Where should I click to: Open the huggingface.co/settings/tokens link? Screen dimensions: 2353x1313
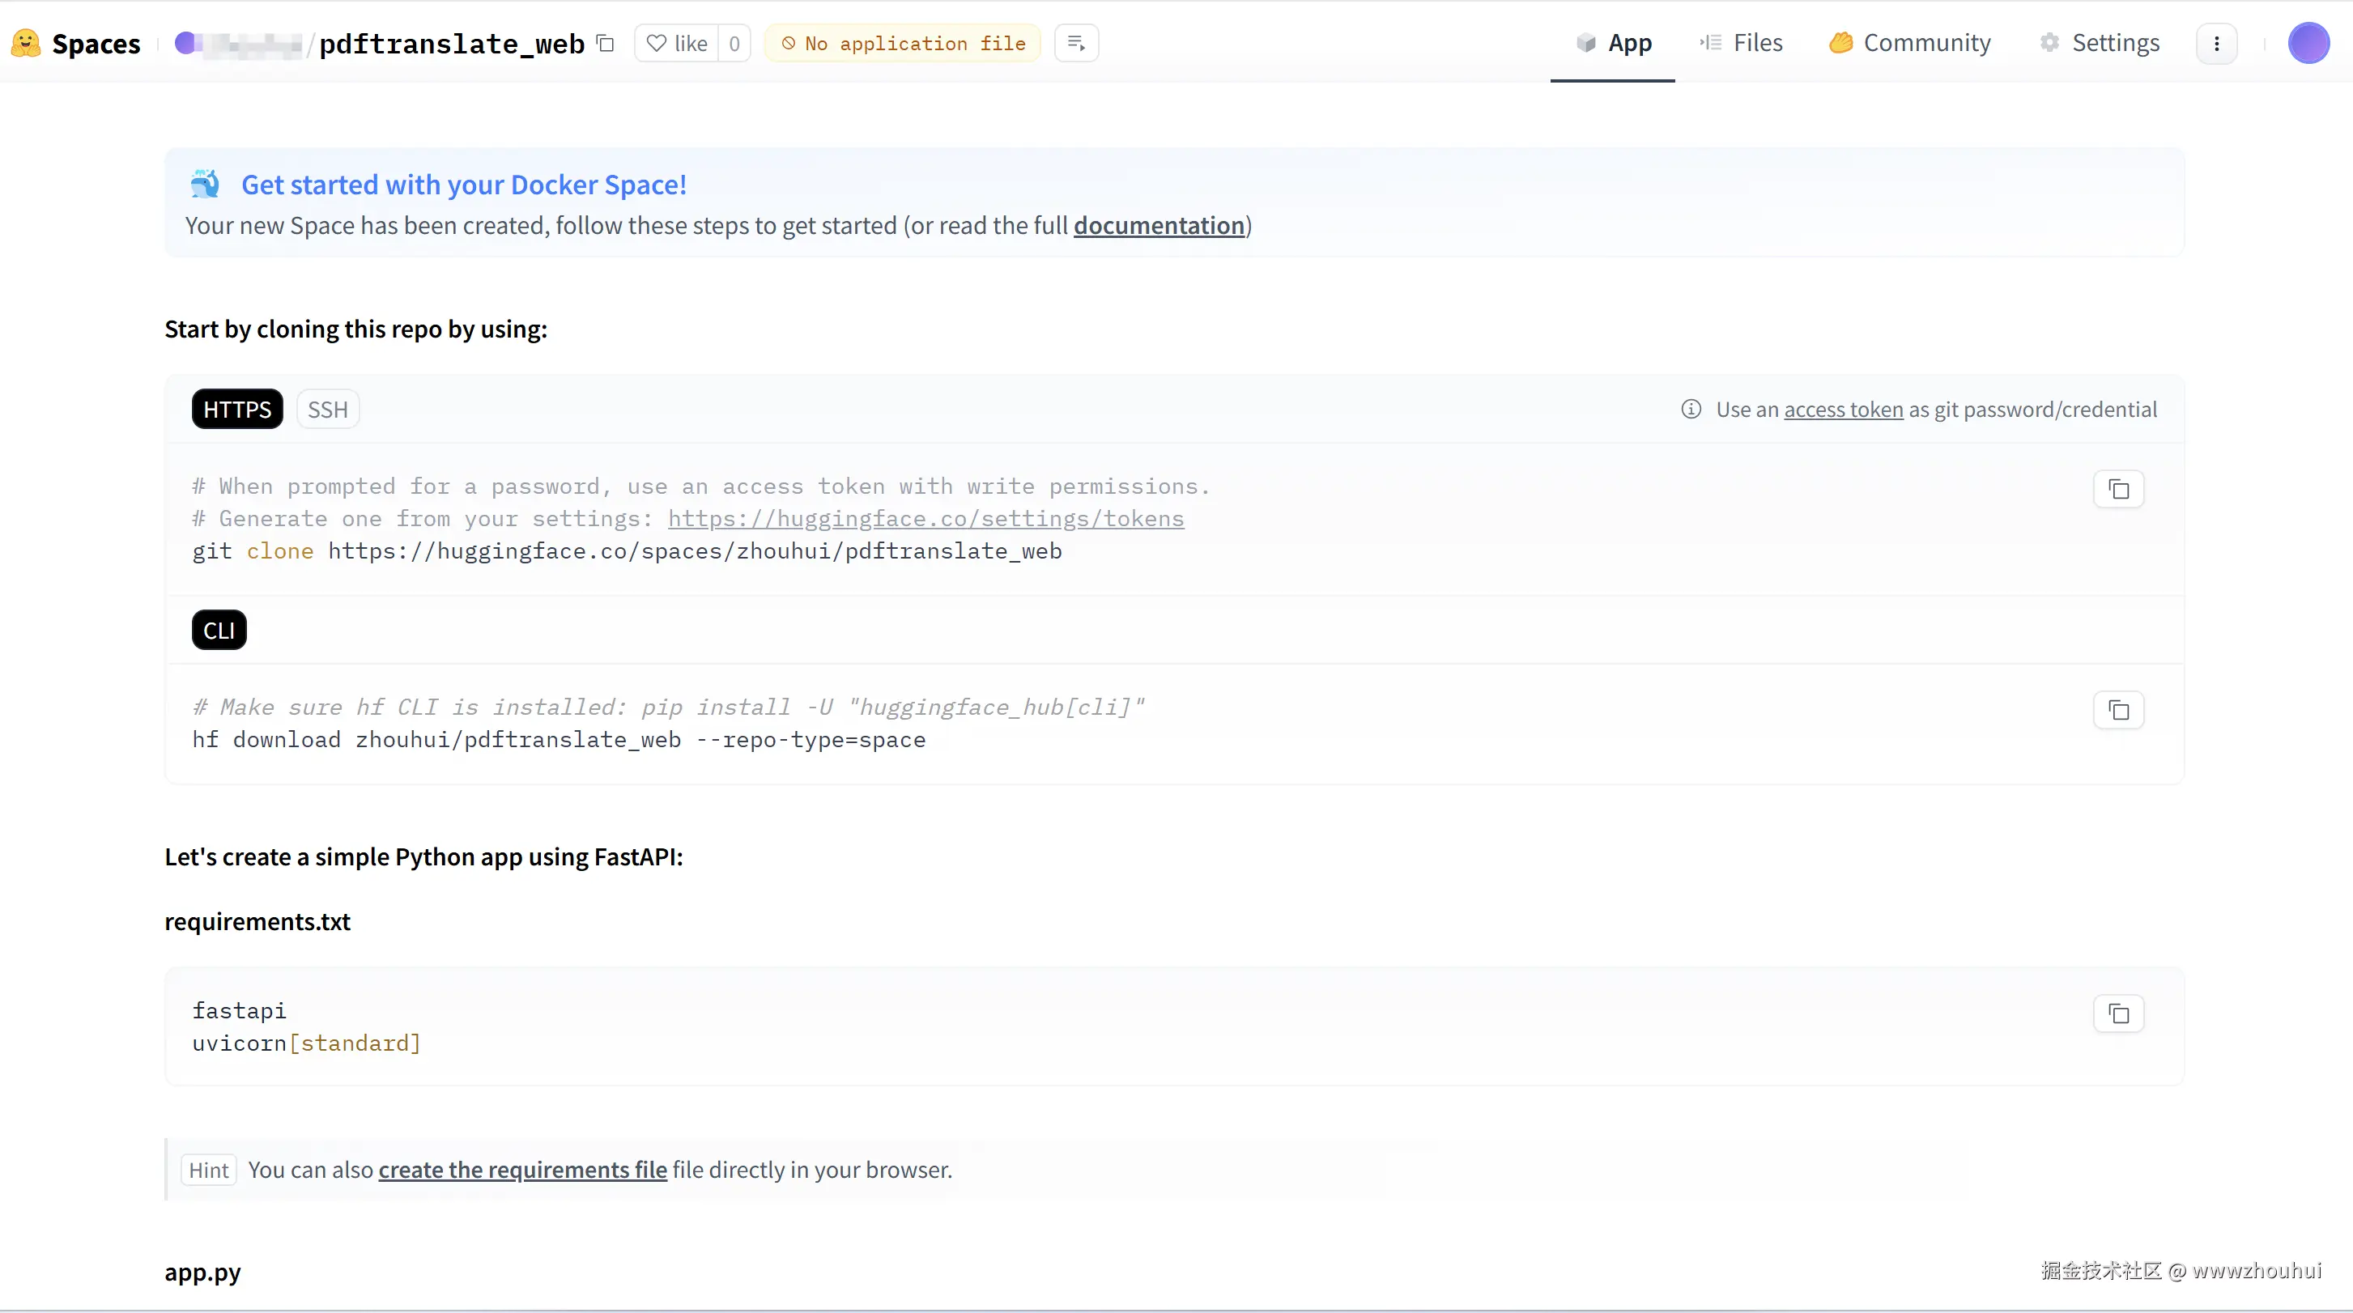[x=925, y=519]
